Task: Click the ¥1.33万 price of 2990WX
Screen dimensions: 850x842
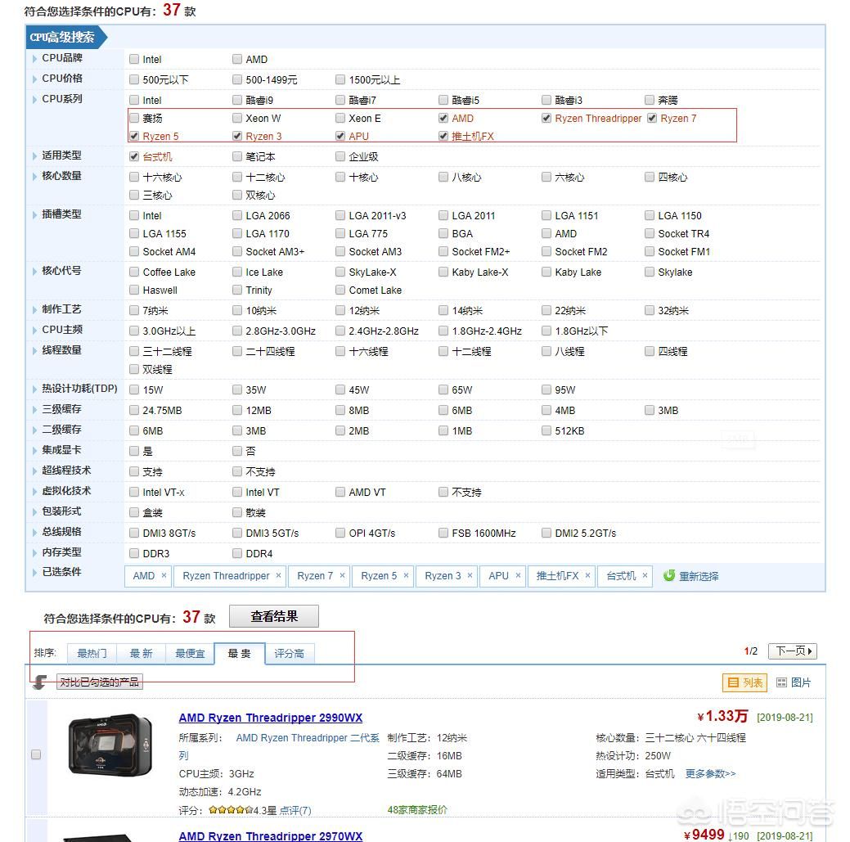Action: tap(722, 716)
